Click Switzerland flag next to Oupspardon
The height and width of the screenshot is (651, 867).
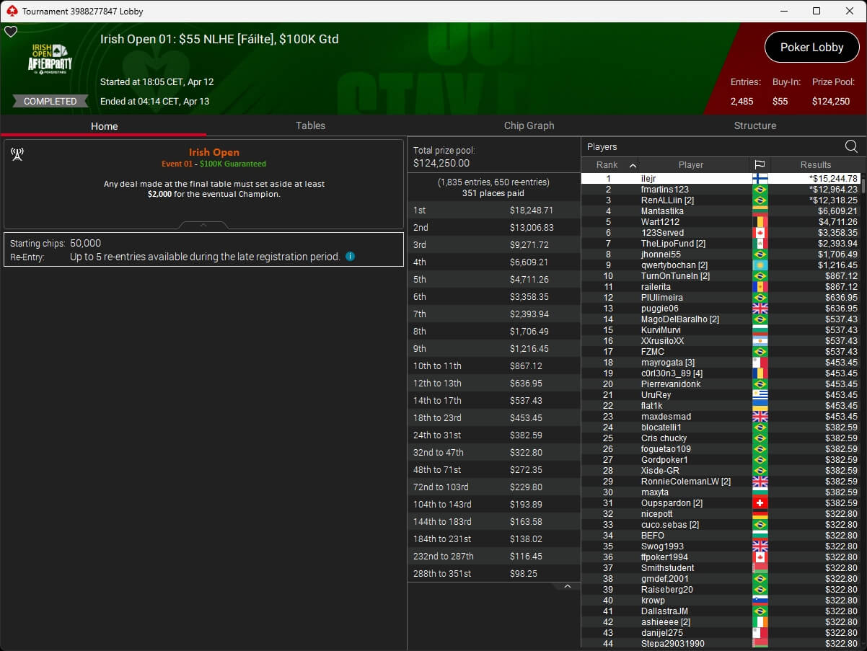click(x=760, y=503)
